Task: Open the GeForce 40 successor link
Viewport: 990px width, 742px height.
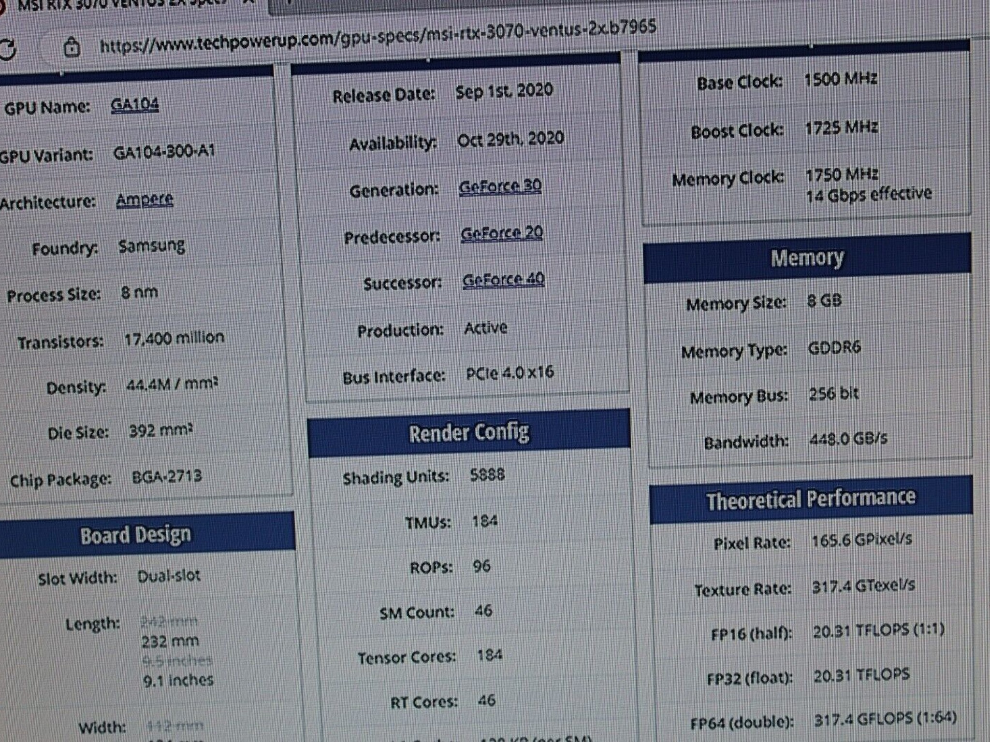Action: (503, 280)
